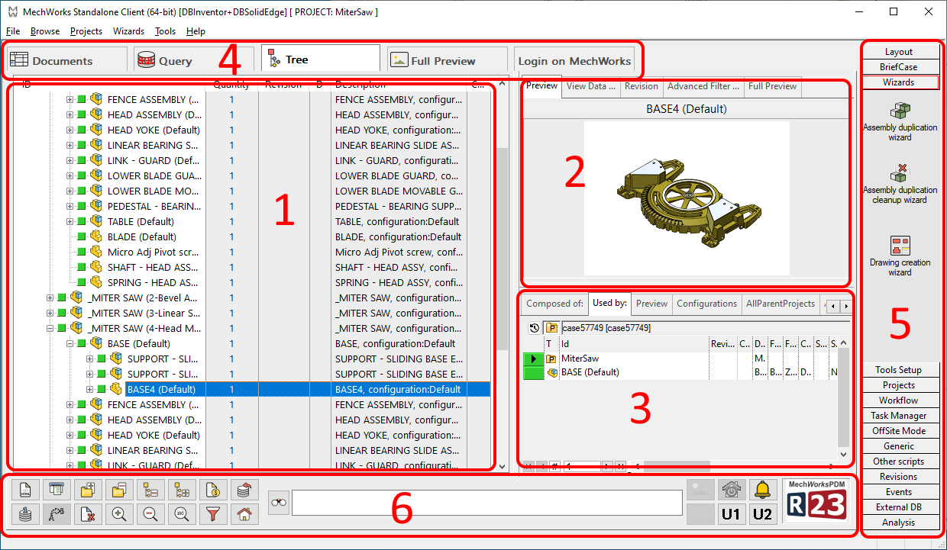Click the collapse tree nodes icon
Screen dimensions: 947x550
click(151, 490)
